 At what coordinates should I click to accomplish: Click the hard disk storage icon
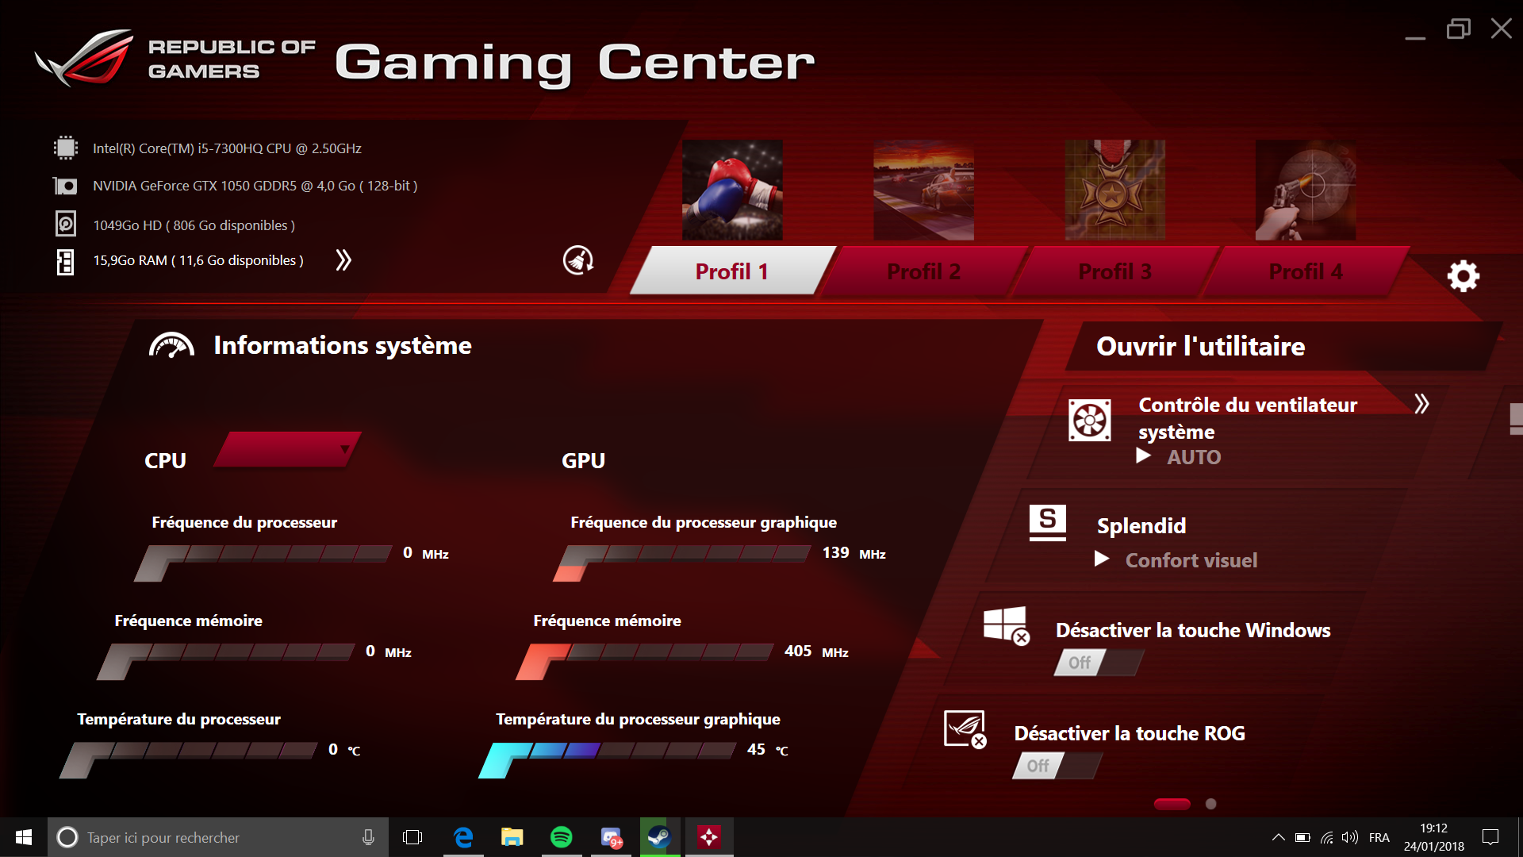[66, 224]
